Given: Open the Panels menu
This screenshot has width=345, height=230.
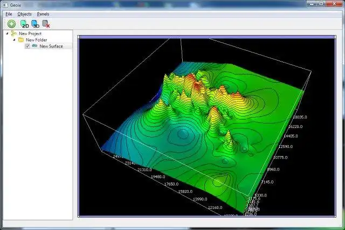Looking at the screenshot, I should coord(43,14).
